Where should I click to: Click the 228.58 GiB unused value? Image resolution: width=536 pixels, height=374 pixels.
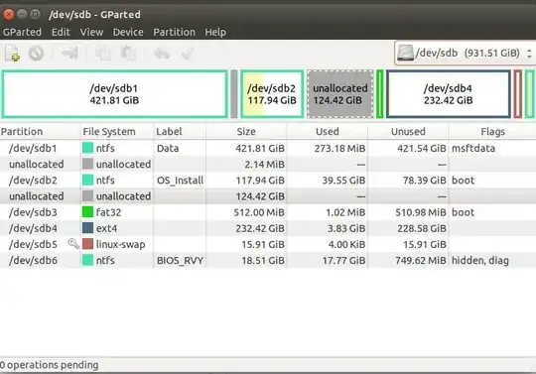422,228
